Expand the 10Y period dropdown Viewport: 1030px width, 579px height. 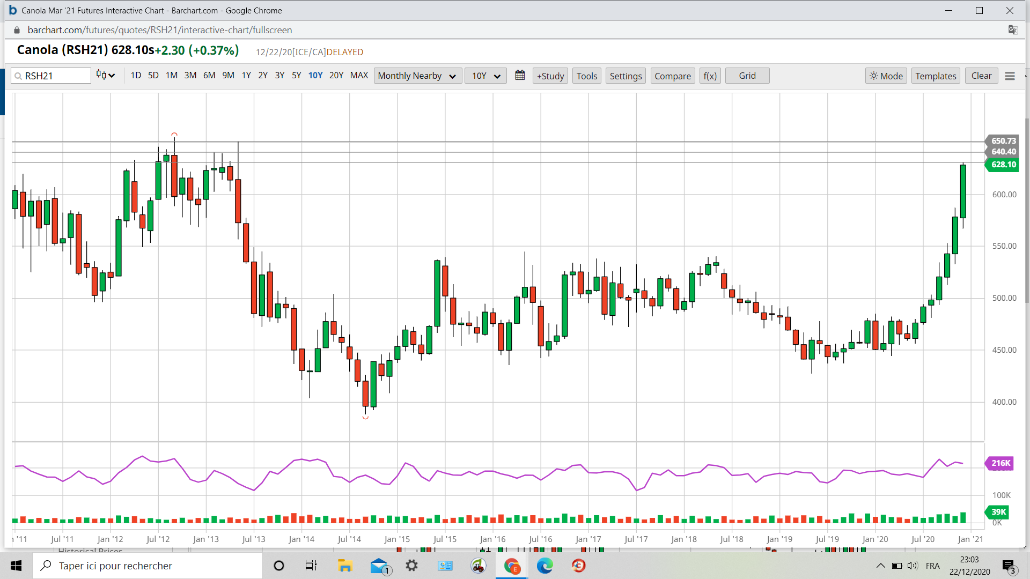[x=485, y=76]
